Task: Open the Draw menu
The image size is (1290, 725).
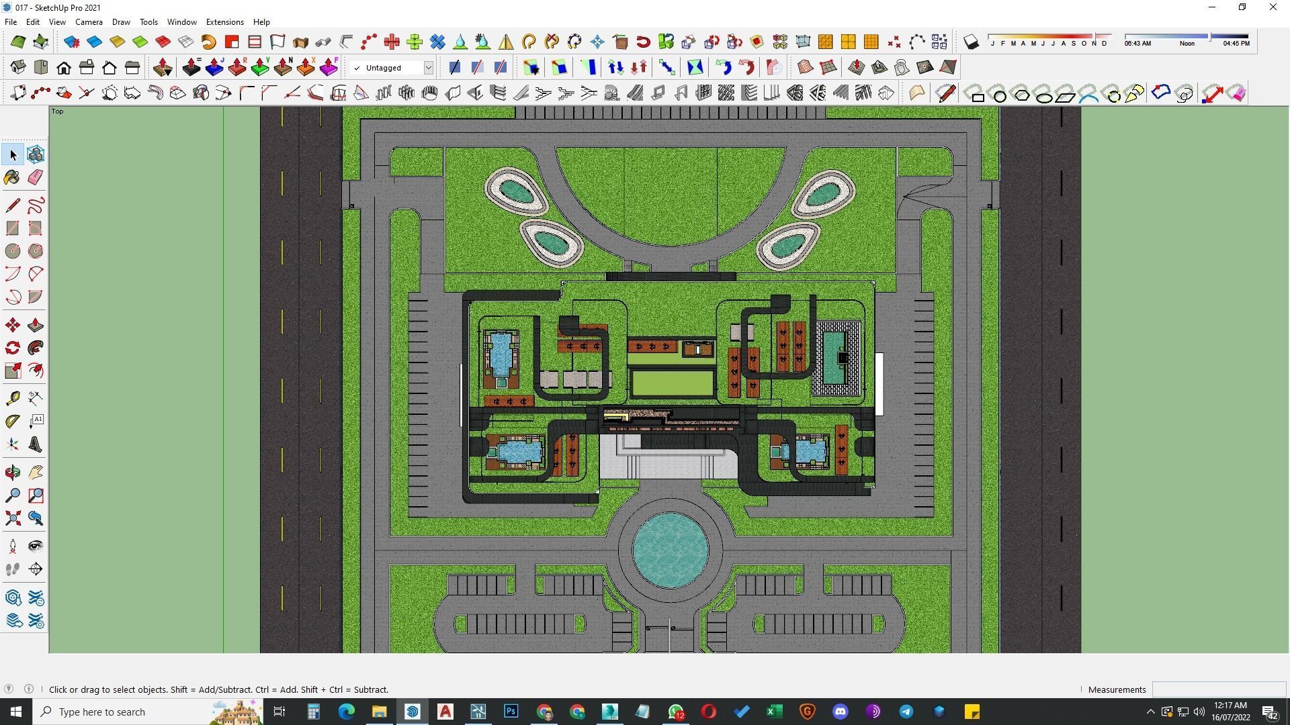Action: tap(121, 22)
